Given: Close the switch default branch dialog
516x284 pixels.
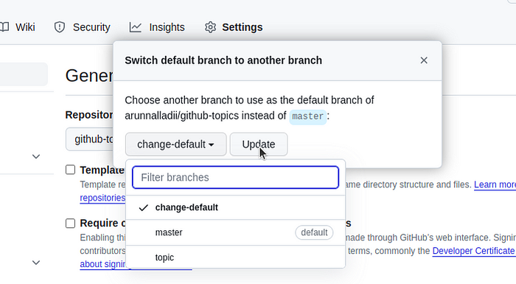Looking at the screenshot, I should 424,60.
